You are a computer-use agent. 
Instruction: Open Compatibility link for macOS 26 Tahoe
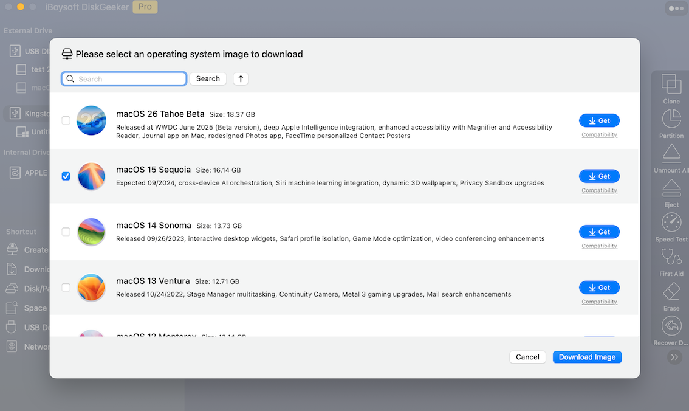[x=599, y=135]
